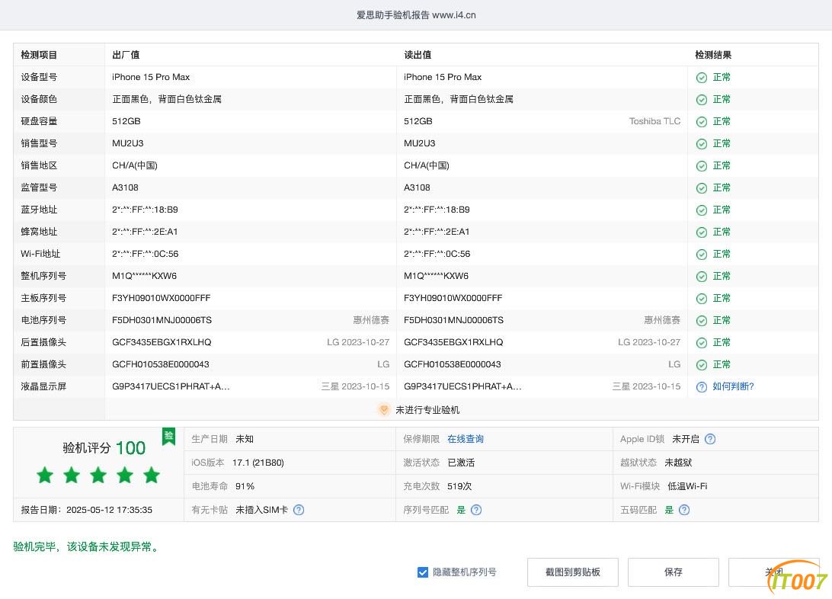832x599 pixels.
Task: Click iOS版本 value 17.1 (21B80)
Action: click(x=258, y=463)
